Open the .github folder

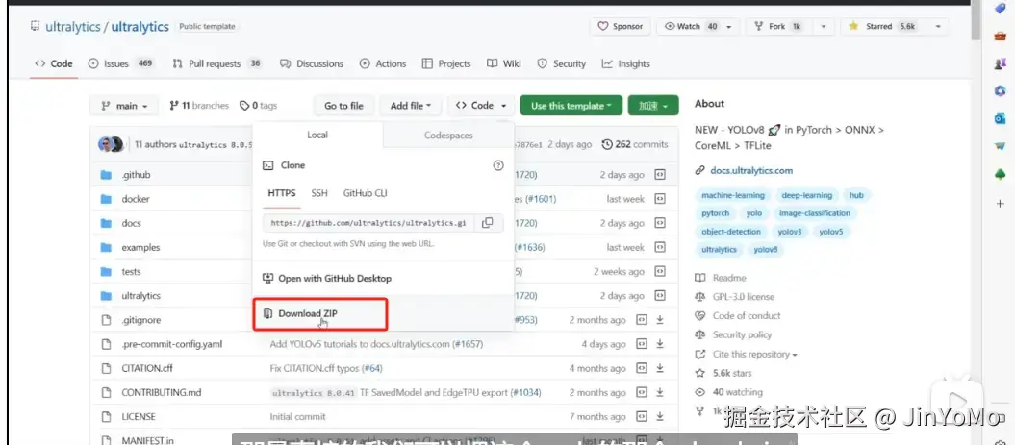click(x=136, y=175)
